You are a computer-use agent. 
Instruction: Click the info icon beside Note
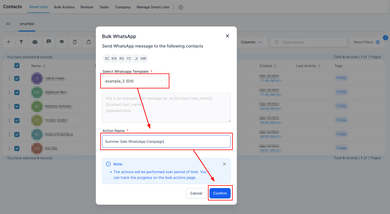pyautogui.click(x=108, y=164)
